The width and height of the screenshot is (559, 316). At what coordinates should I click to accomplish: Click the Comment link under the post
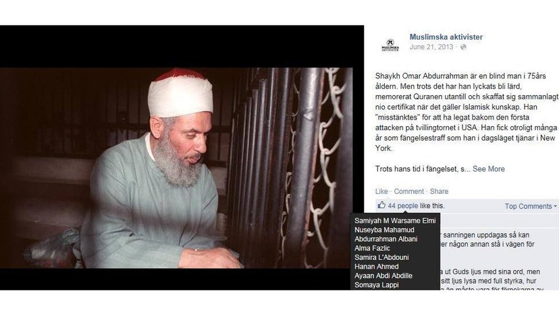click(408, 191)
